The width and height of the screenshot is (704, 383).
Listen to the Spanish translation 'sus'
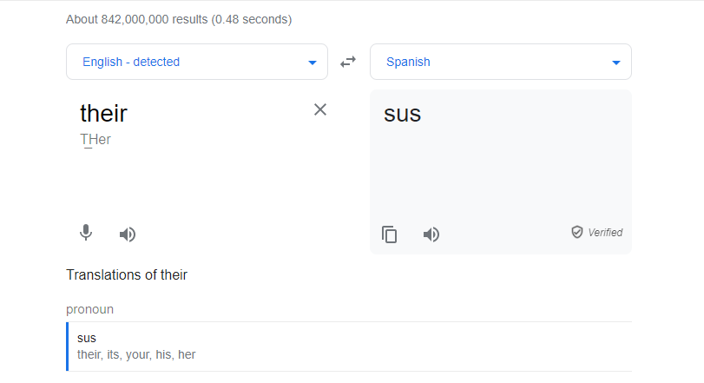pyautogui.click(x=431, y=234)
